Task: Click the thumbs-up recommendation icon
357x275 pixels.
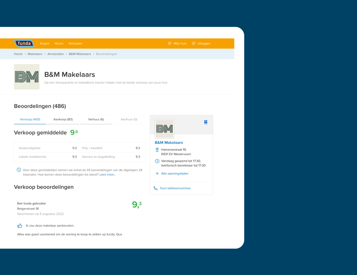Action: [x=20, y=226]
